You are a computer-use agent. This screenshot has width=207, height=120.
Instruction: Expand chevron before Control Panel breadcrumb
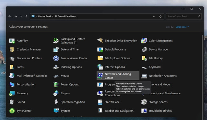click(x=36, y=16)
